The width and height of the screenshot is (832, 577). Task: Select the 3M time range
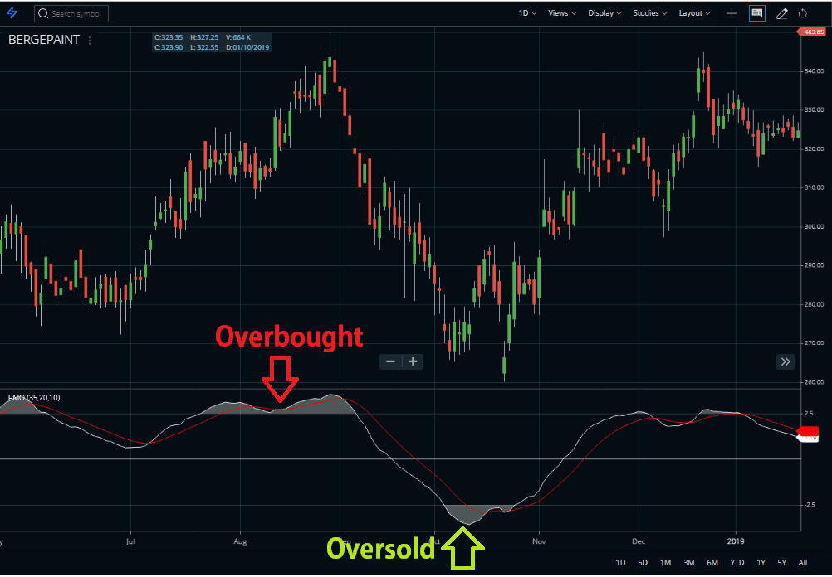688,563
